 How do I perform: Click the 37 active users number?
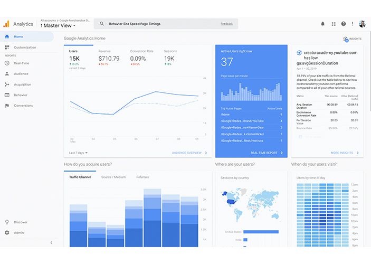tap(227, 62)
